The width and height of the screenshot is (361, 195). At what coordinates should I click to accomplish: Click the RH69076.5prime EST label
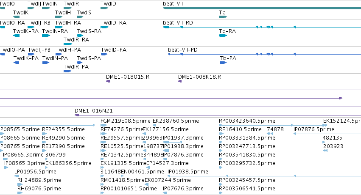pyautogui.click(x=39, y=189)
